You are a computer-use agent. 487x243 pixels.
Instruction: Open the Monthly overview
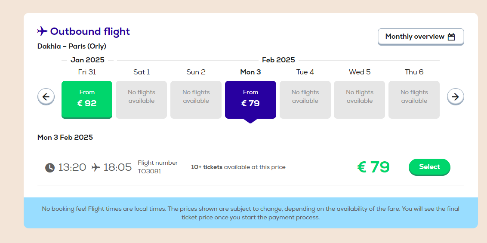(x=421, y=37)
